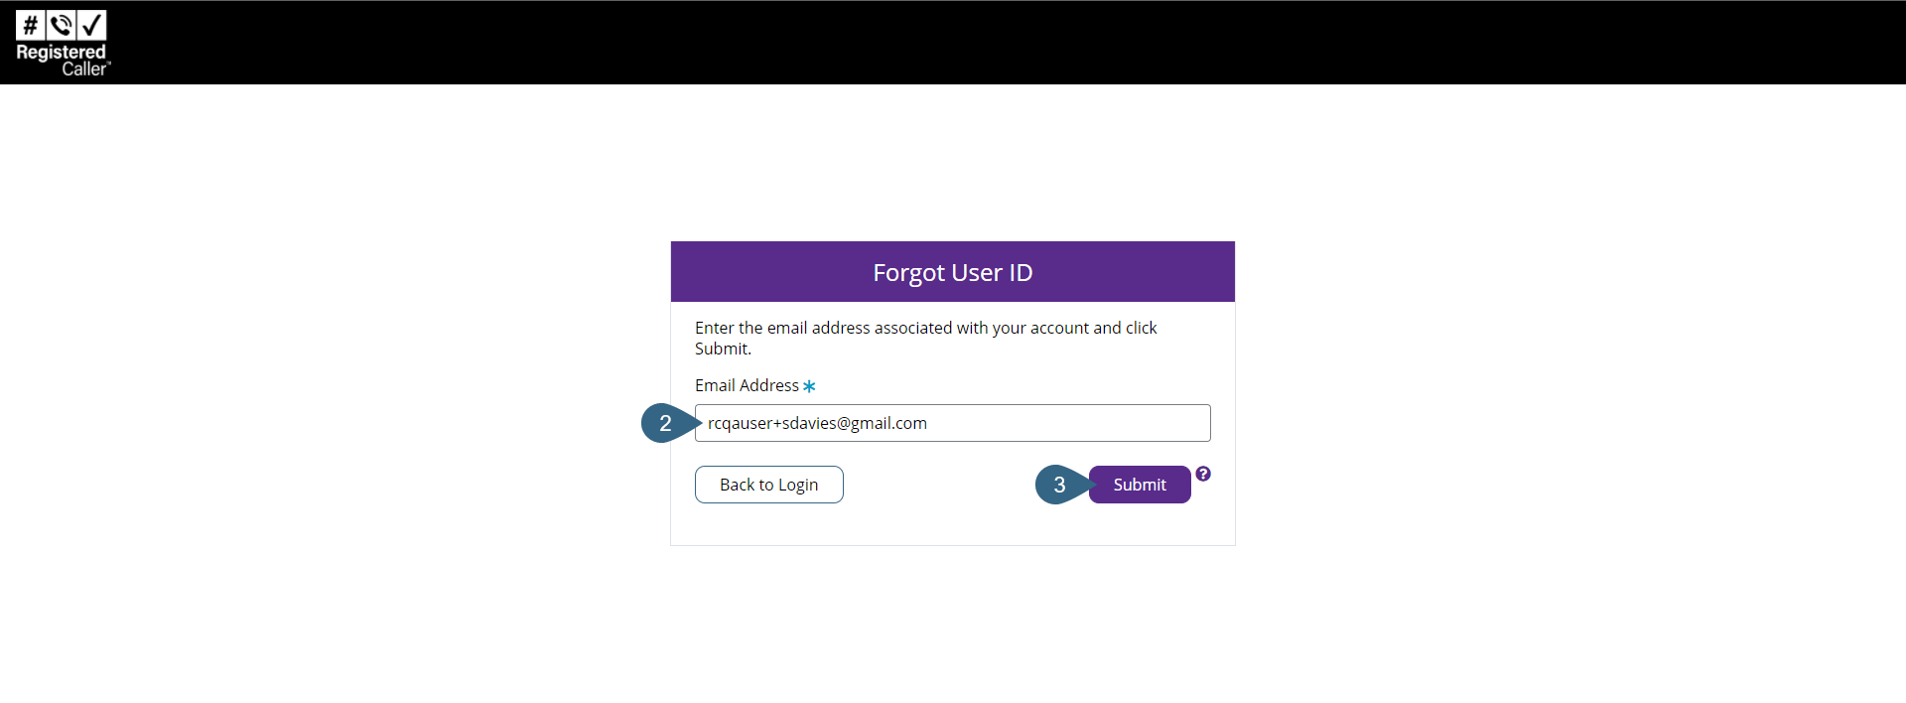Click the word Submit. in the instructions
This screenshot has height=703, width=1906.
[723, 349]
